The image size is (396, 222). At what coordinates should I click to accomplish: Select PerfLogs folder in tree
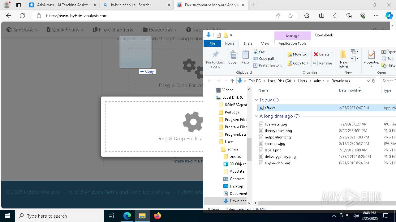pos(232,112)
